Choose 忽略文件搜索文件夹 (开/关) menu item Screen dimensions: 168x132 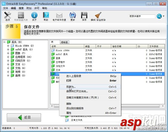[x=90, y=98]
